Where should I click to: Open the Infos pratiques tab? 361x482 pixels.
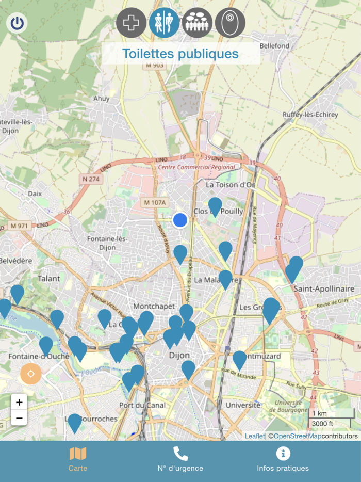[283, 460]
